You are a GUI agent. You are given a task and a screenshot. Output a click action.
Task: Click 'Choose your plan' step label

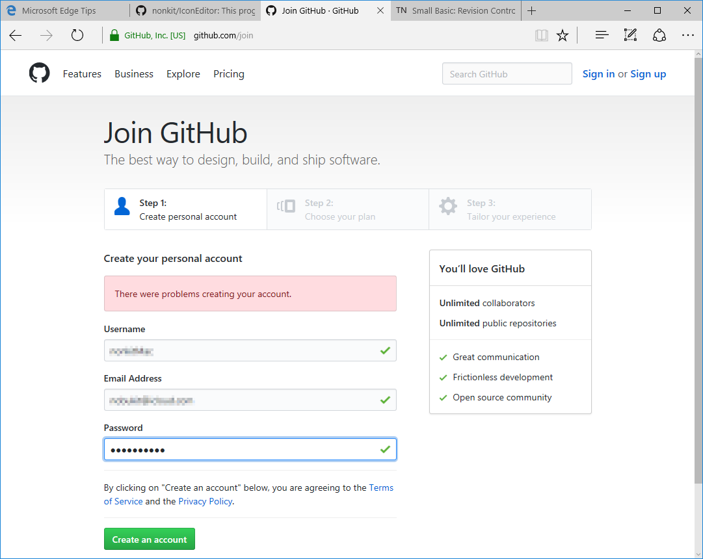tap(340, 216)
